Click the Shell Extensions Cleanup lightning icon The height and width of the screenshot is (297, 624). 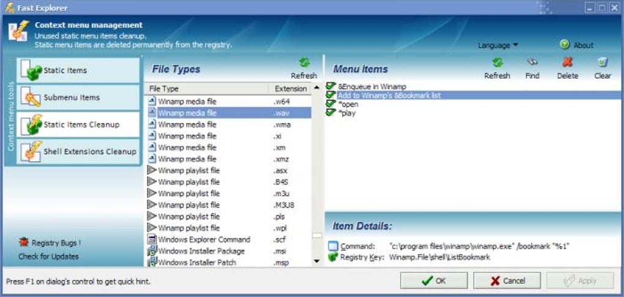pyautogui.click(x=31, y=151)
